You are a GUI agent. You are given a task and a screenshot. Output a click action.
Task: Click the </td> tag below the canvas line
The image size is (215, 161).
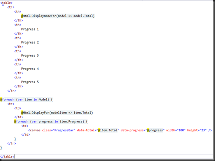(25, 135)
